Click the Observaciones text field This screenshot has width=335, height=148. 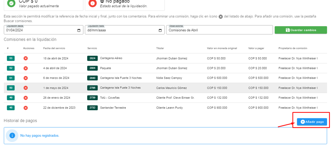click(x=219, y=30)
